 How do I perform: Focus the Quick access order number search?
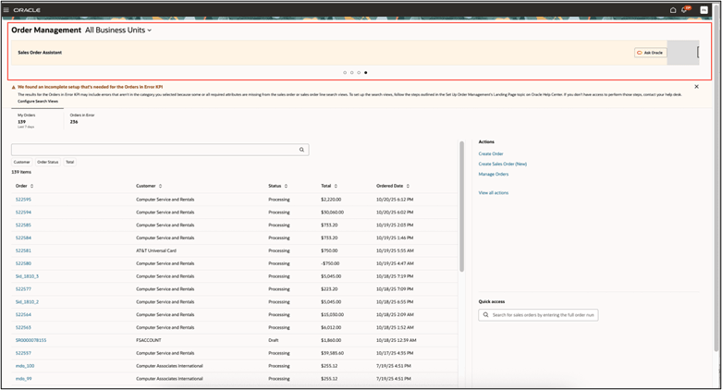point(538,315)
